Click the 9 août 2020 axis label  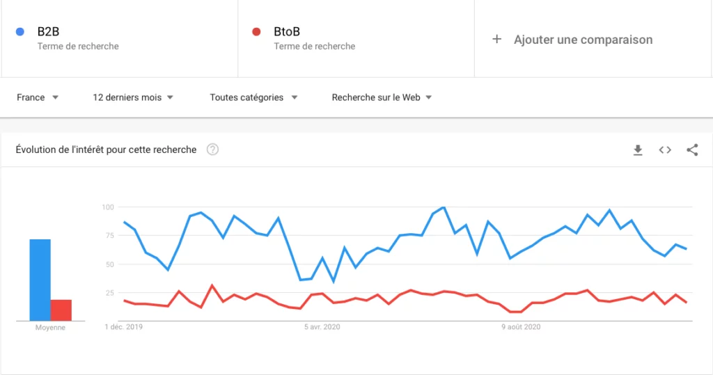click(x=521, y=327)
